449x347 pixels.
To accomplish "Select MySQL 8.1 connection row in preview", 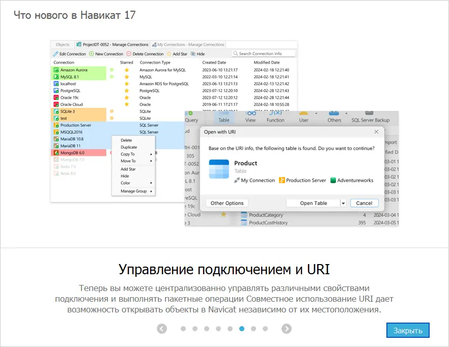I will [x=79, y=77].
